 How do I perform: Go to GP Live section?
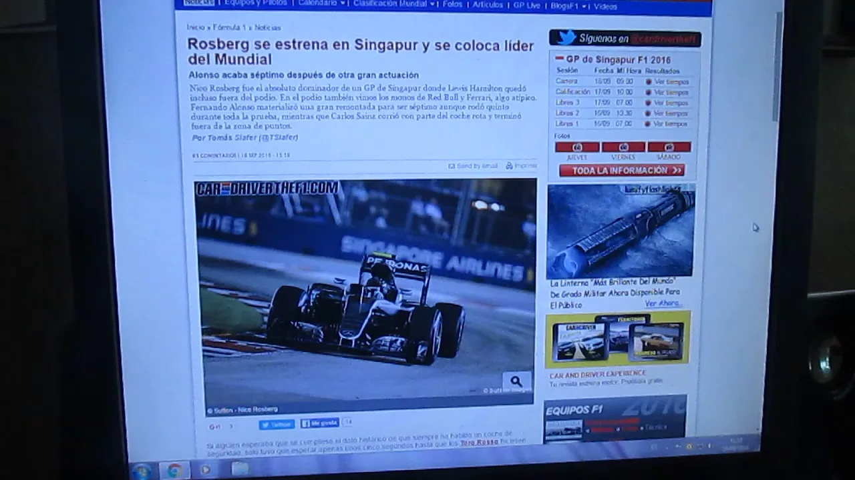click(x=526, y=5)
